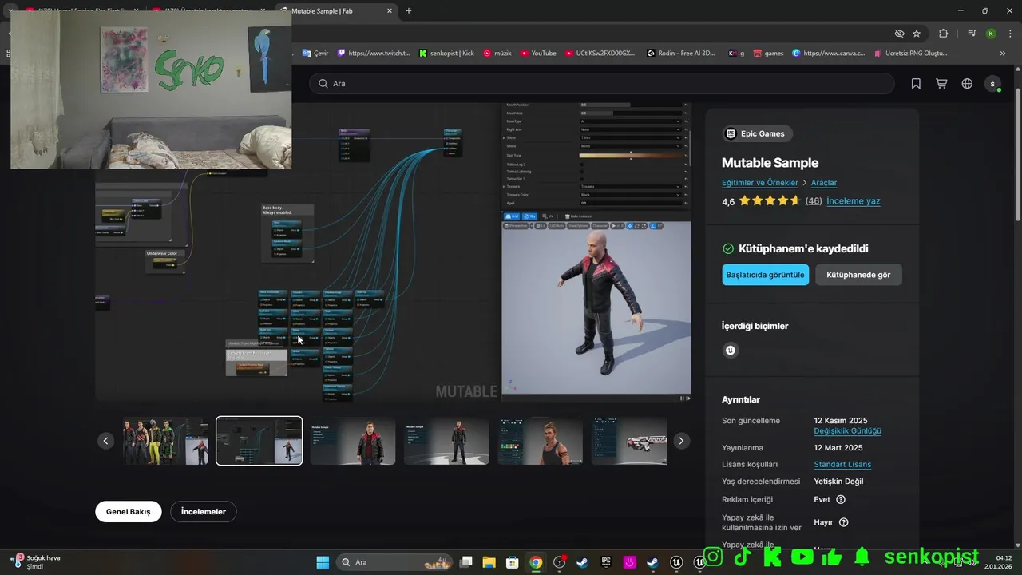The height and width of the screenshot is (575, 1022).
Task: Click Başlatıcıda görüntüle button
Action: point(766,275)
